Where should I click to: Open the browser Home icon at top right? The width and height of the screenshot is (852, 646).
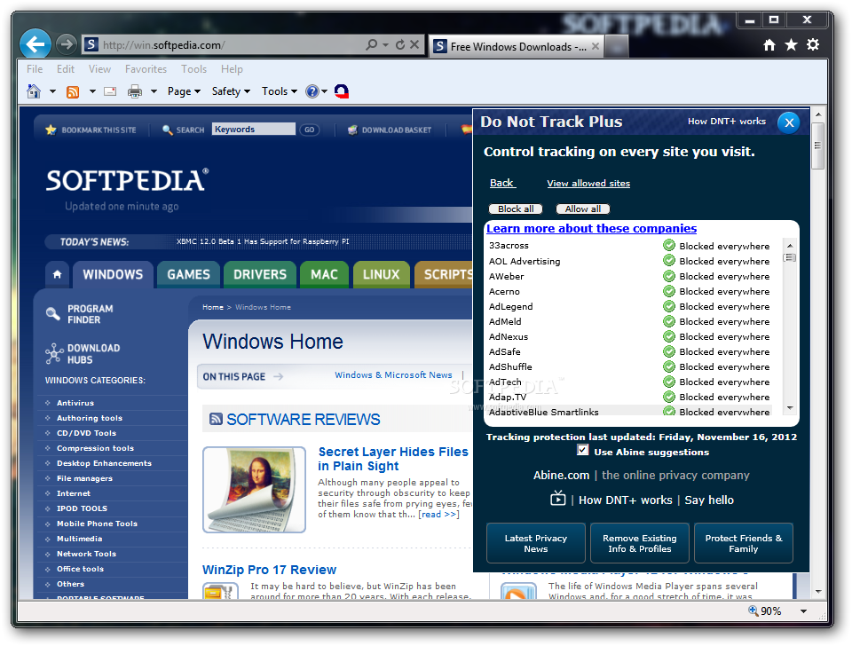[769, 45]
